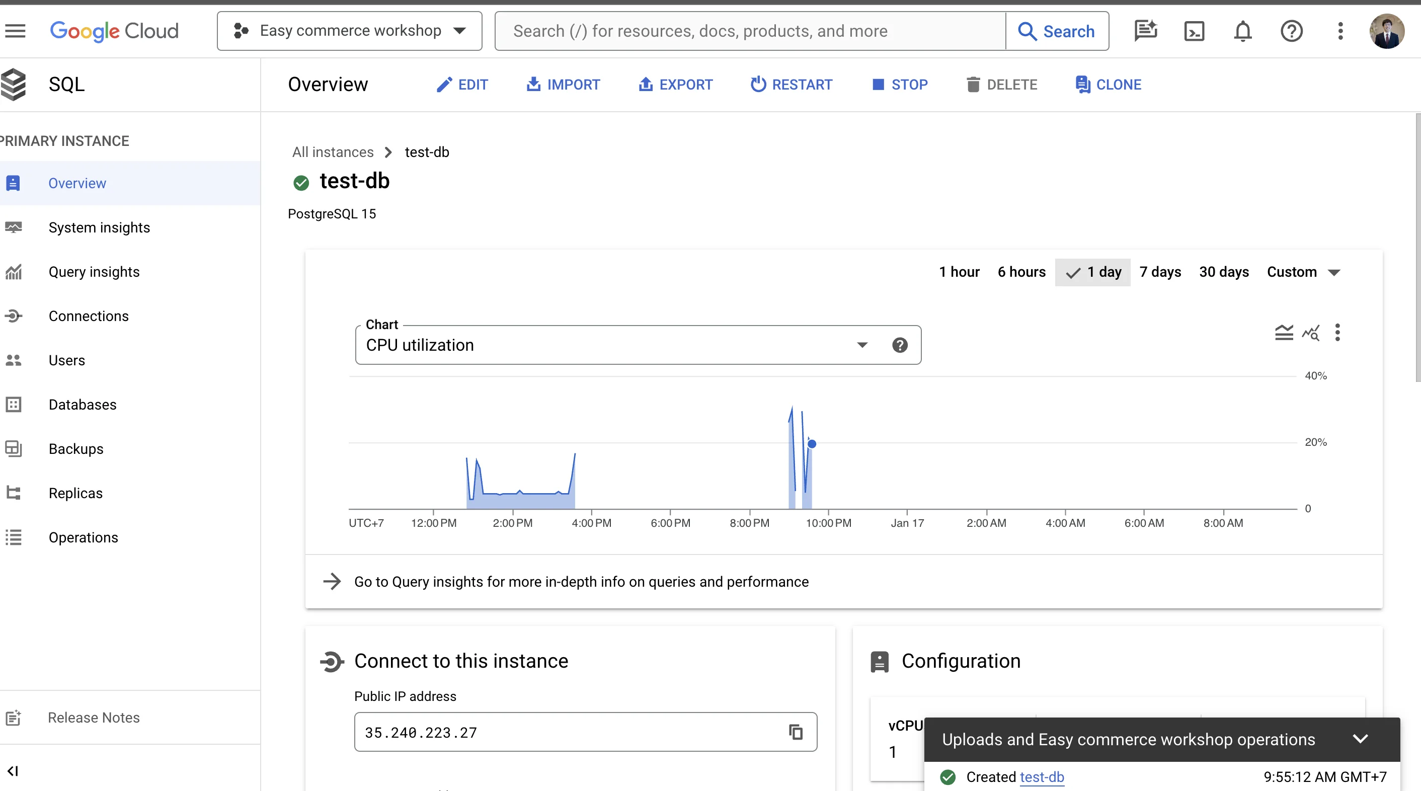Select the 7 days time range
This screenshot has height=791, width=1421.
(x=1160, y=272)
